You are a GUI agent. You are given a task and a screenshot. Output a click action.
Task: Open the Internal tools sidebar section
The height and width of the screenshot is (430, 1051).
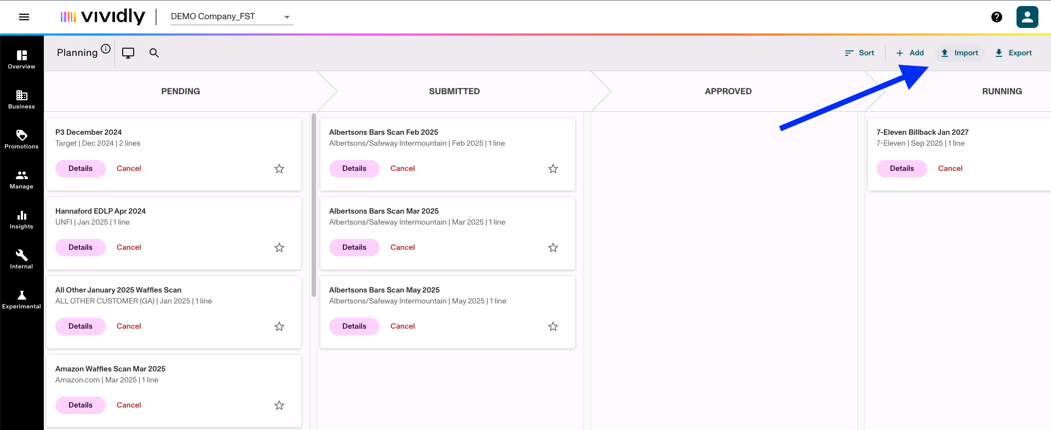(21, 260)
